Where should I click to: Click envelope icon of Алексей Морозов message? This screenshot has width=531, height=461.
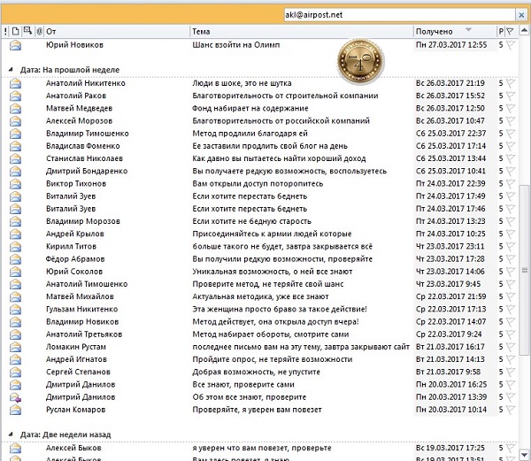(15, 121)
